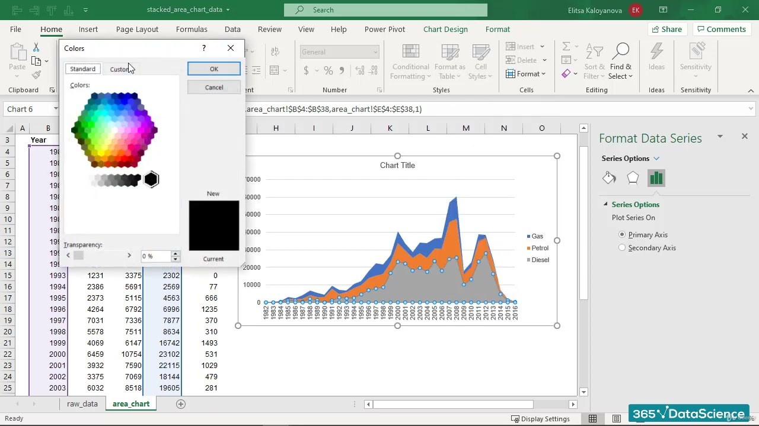Image resolution: width=759 pixels, height=426 pixels.
Task: Click the Share button
Action: [668, 29]
